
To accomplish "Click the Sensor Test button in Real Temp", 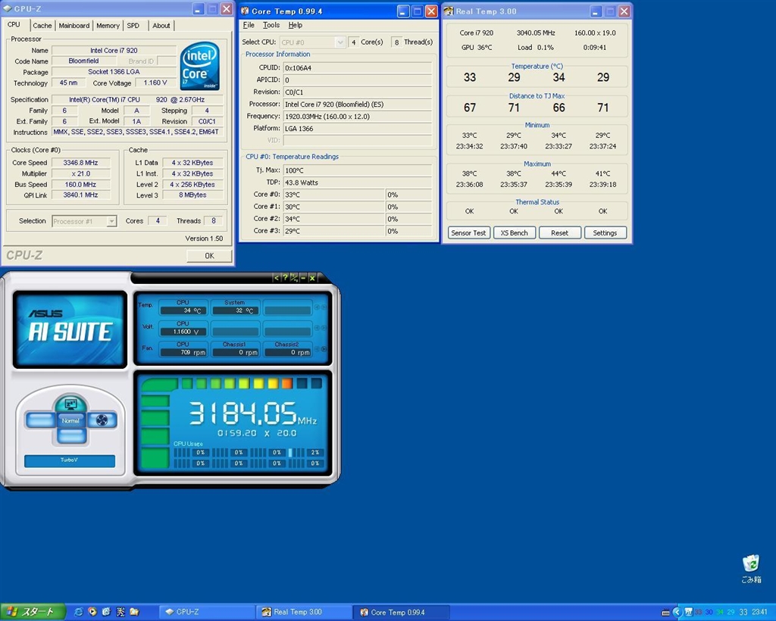I will coord(468,233).
